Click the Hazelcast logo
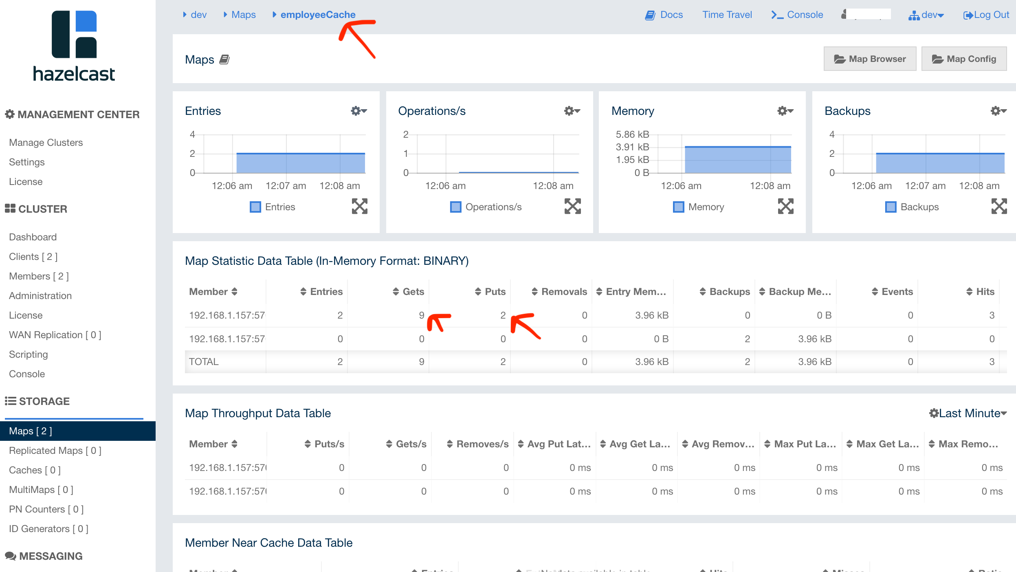The image size is (1016, 572). click(x=74, y=46)
